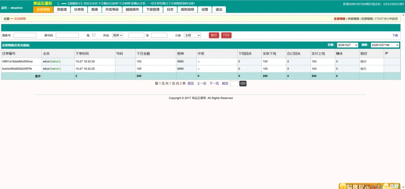Focus the 查账号 input field
The image size is (405, 189).
25,35
